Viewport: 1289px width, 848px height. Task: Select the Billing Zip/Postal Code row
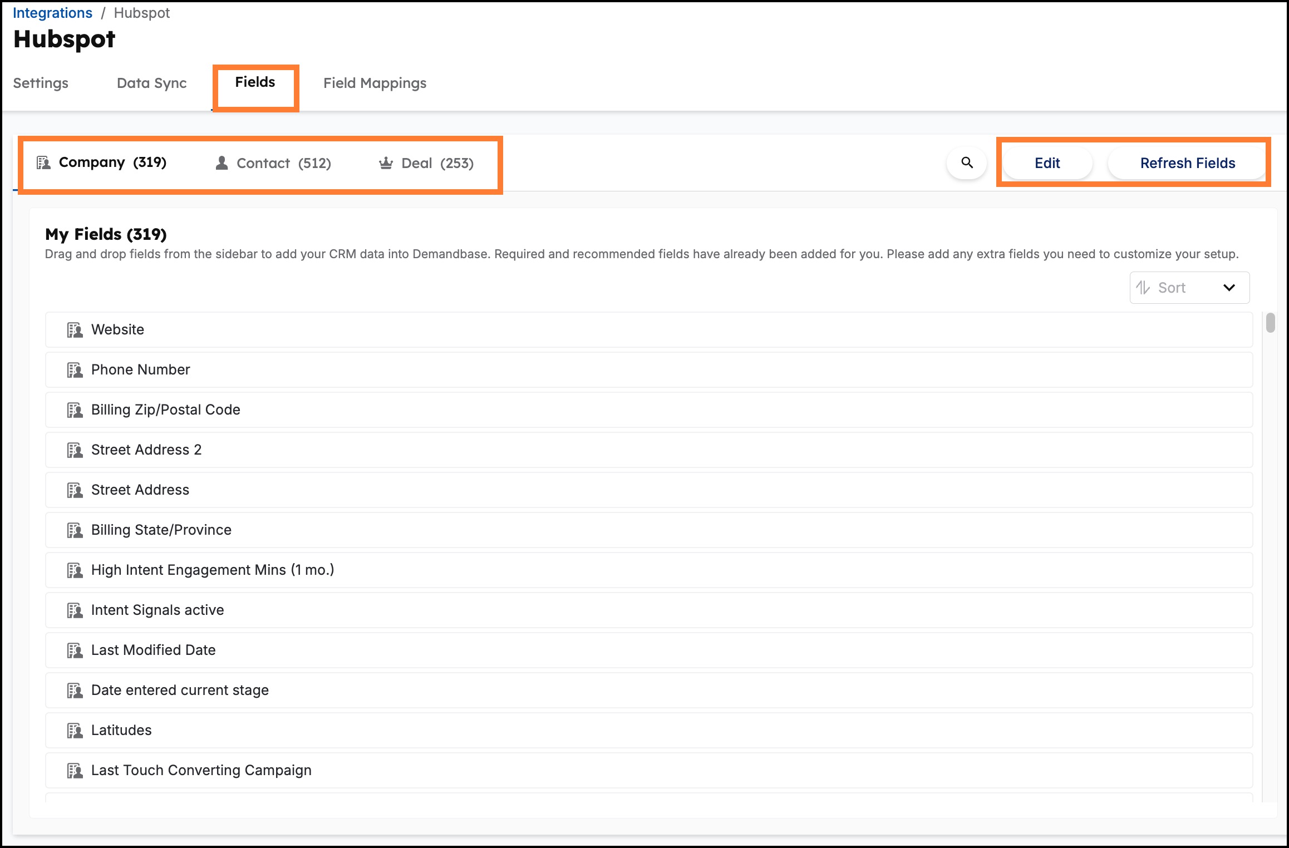[649, 410]
